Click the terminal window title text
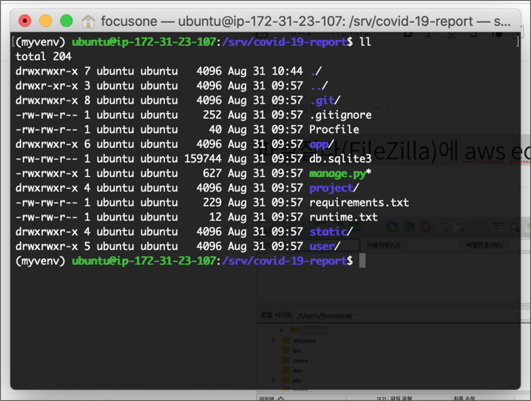Screen dimensions: 531x401 (x=305, y=21)
